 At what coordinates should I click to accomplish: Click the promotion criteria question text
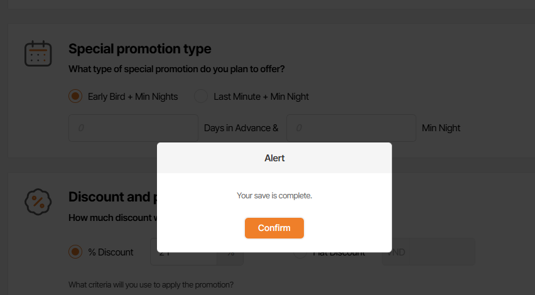(x=151, y=285)
